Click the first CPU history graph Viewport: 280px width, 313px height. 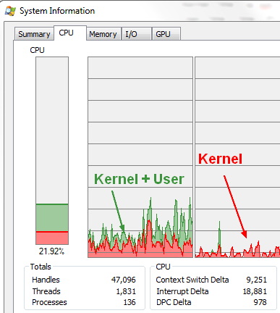(140, 157)
